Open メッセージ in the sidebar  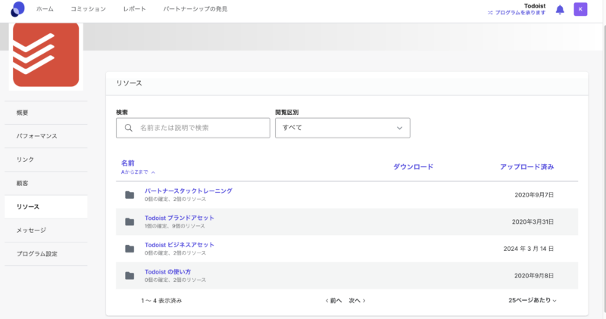[x=31, y=230]
